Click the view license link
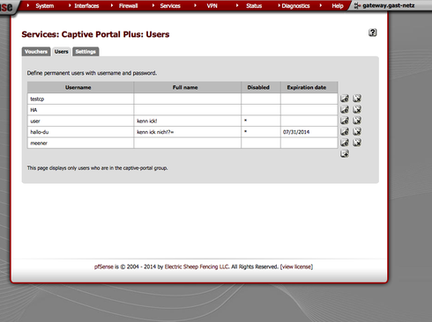Viewport: 432px width, 322px height. tap(296, 267)
